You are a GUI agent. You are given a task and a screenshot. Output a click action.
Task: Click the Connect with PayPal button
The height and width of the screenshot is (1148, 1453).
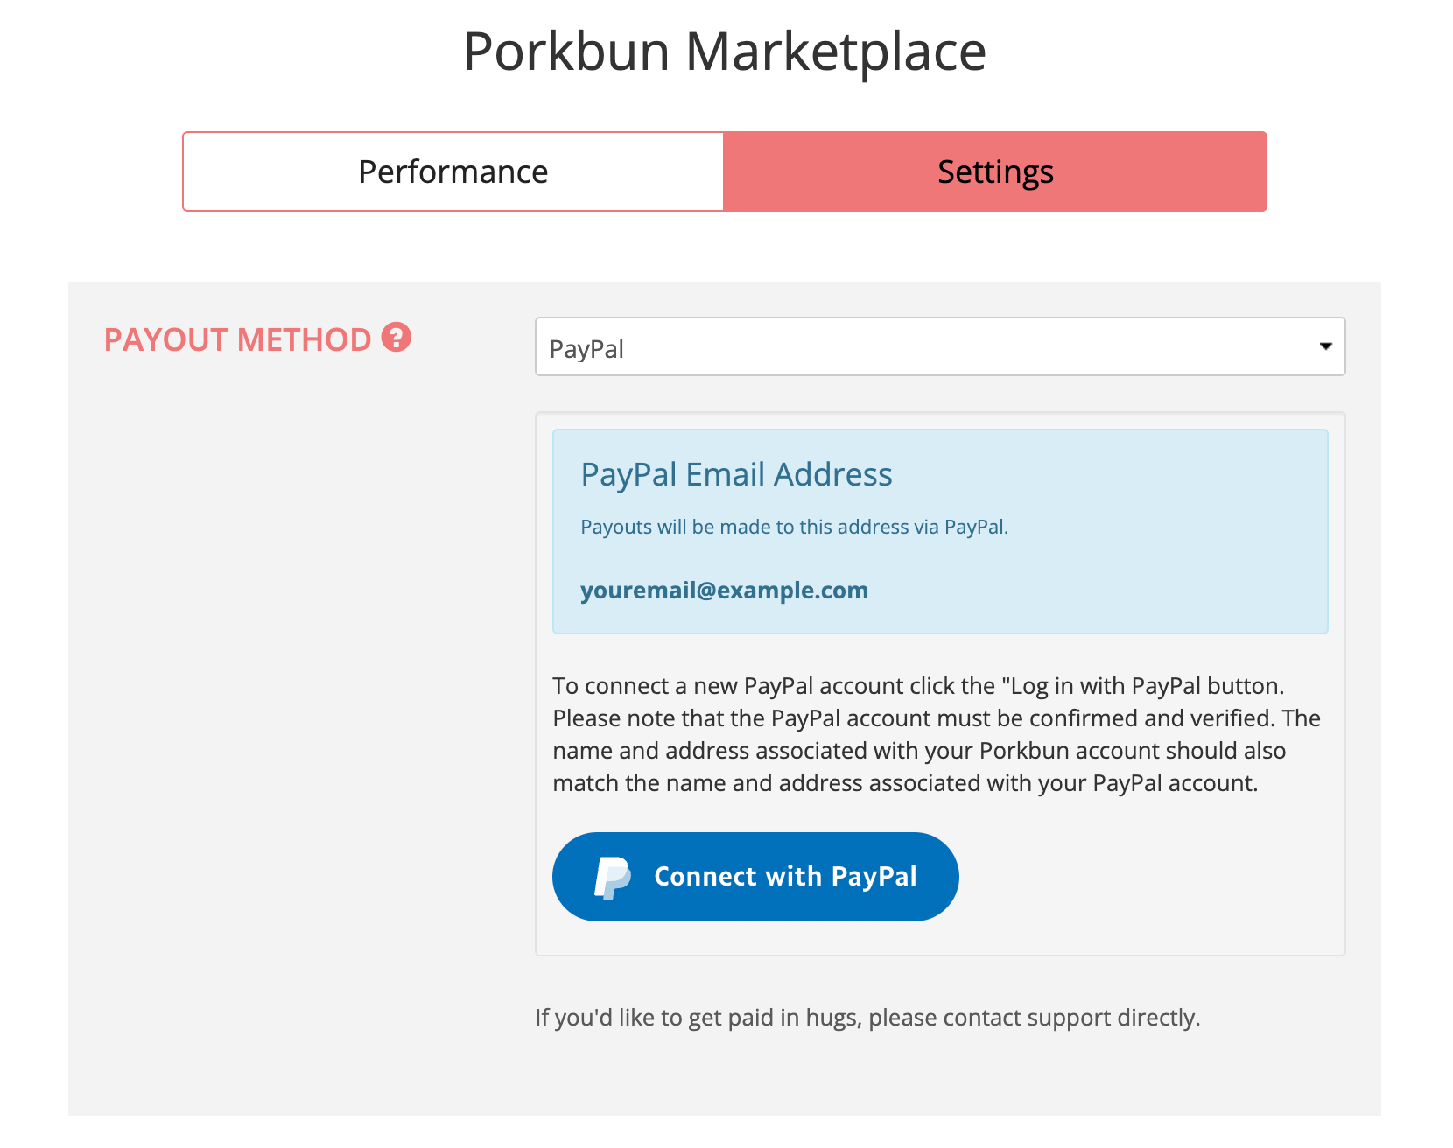coord(755,877)
